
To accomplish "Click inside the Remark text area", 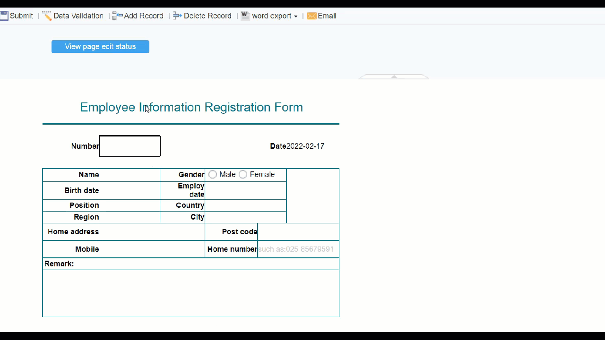I will pyautogui.click(x=191, y=293).
